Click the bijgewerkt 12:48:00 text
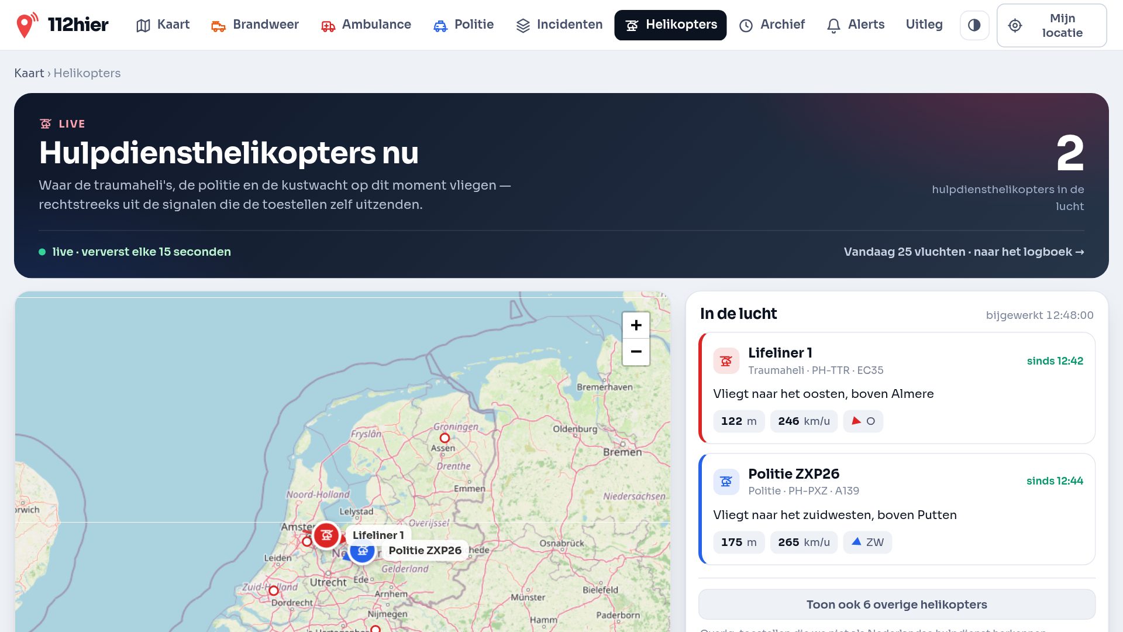The image size is (1123, 632). (x=1039, y=315)
